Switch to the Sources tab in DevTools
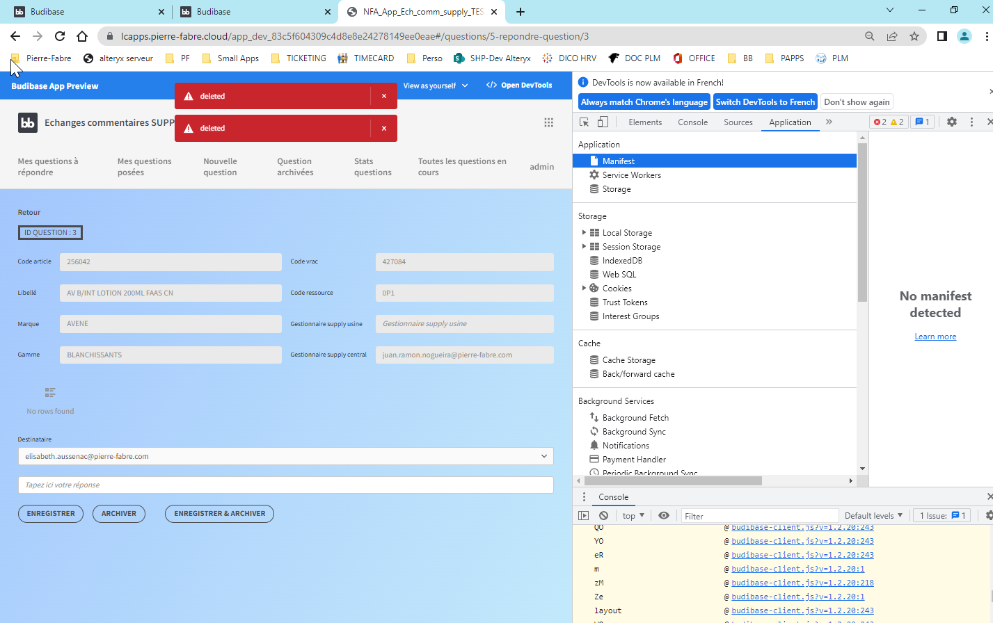Screen dimensions: 993x623 (x=738, y=122)
